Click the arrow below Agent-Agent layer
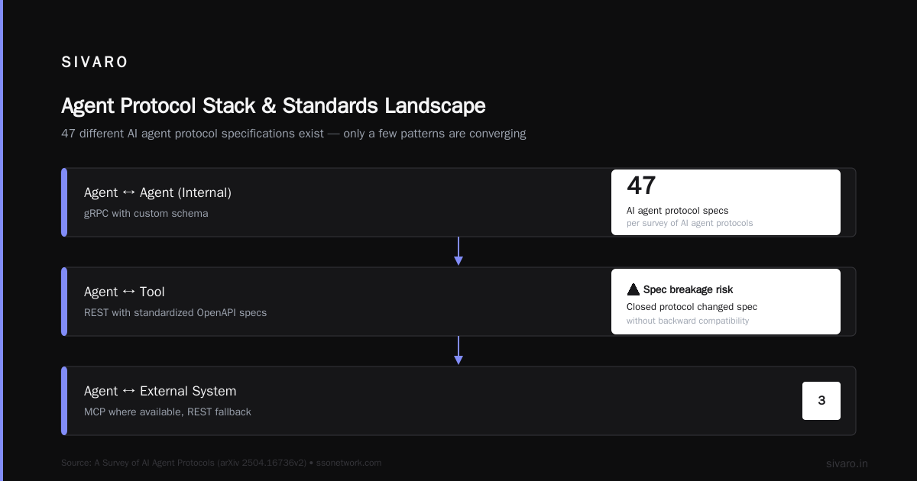The width and height of the screenshot is (917, 481). tap(458, 251)
